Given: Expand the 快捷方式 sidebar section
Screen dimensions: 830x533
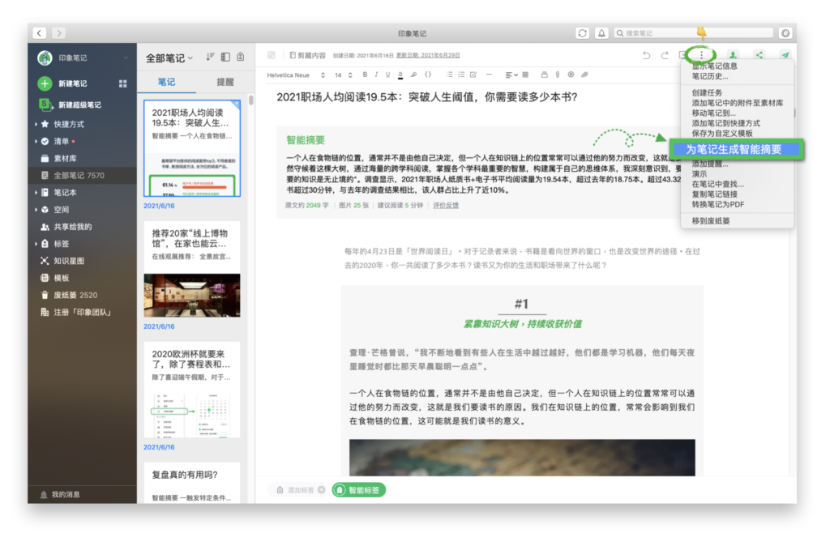Looking at the screenshot, I should tap(36, 124).
